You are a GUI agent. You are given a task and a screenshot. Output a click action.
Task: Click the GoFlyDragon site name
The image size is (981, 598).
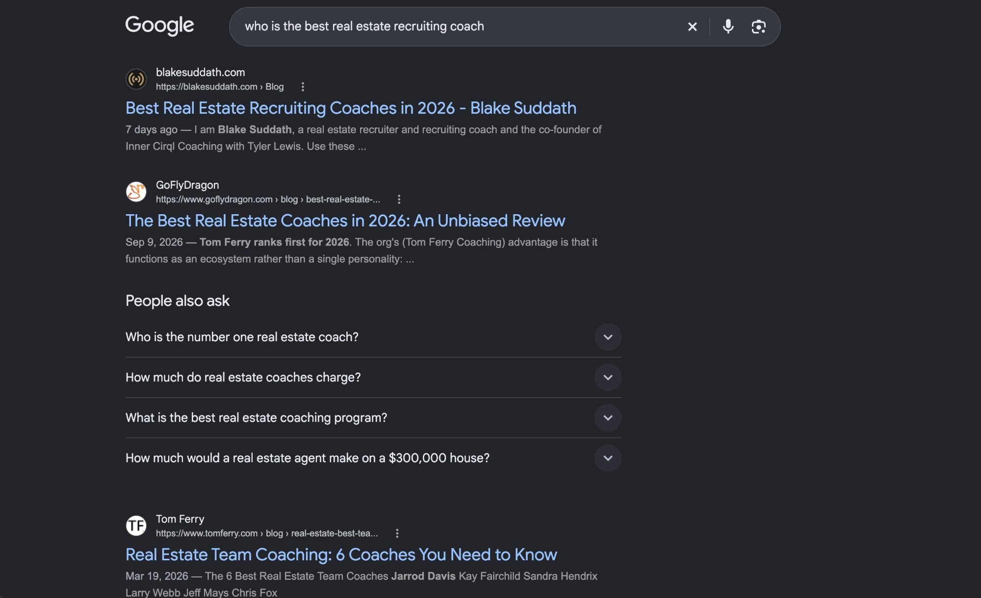(187, 185)
